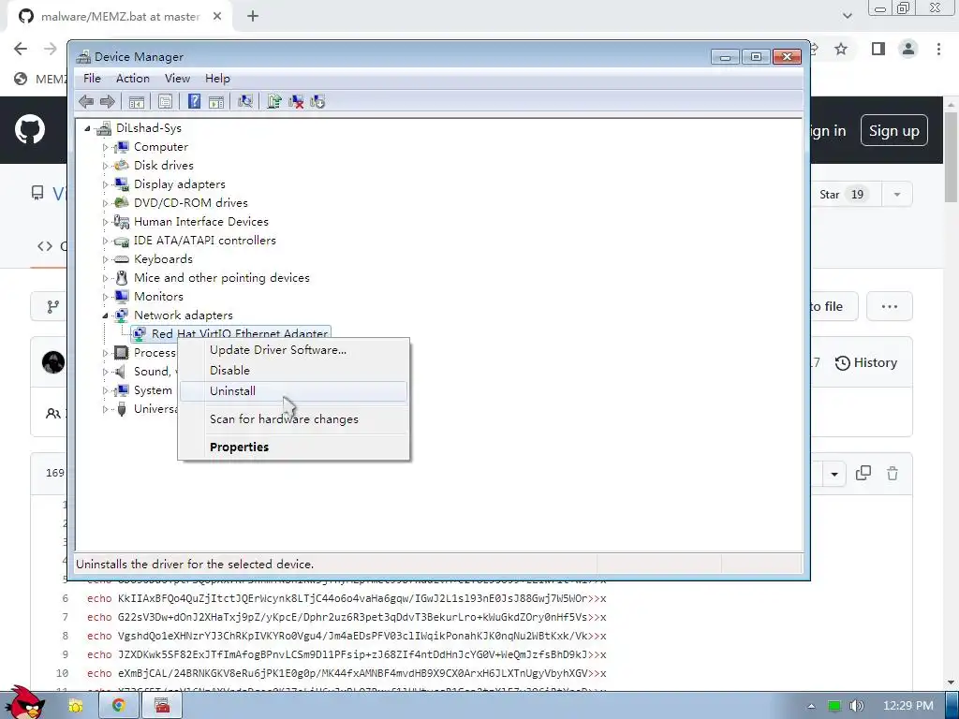
Task: Close the malware/MEMZ.bat browser tab
Action: pos(217,17)
